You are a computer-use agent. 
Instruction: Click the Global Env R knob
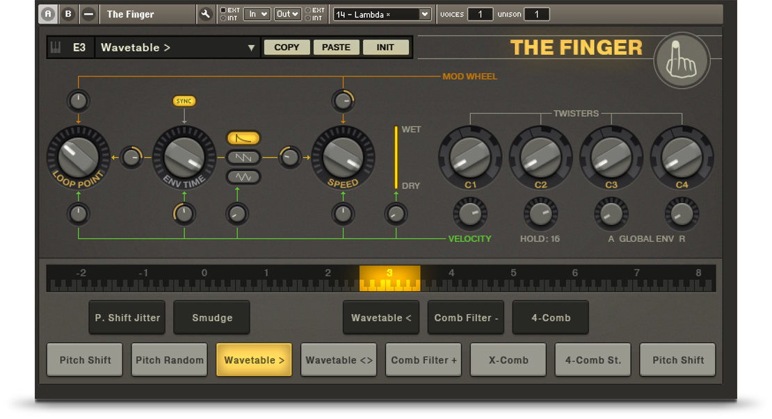[x=682, y=214]
